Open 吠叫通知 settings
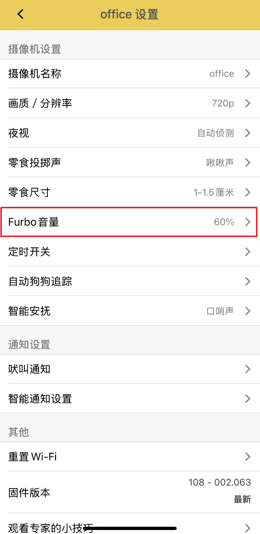Screen dimensions: 260x534 pos(130,369)
